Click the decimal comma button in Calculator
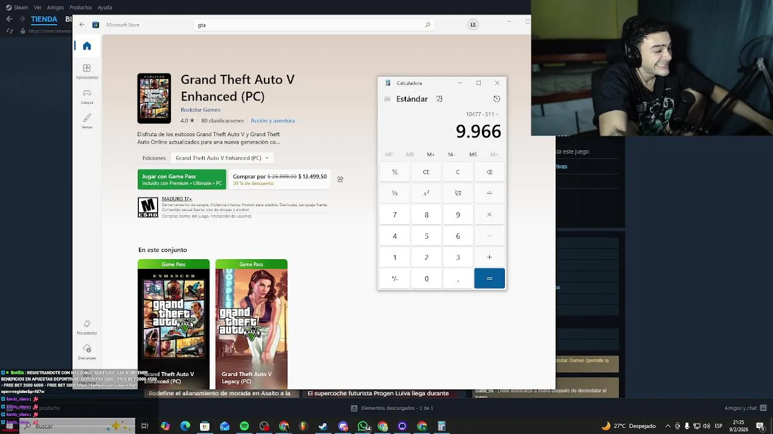The image size is (773, 434). 458,278
